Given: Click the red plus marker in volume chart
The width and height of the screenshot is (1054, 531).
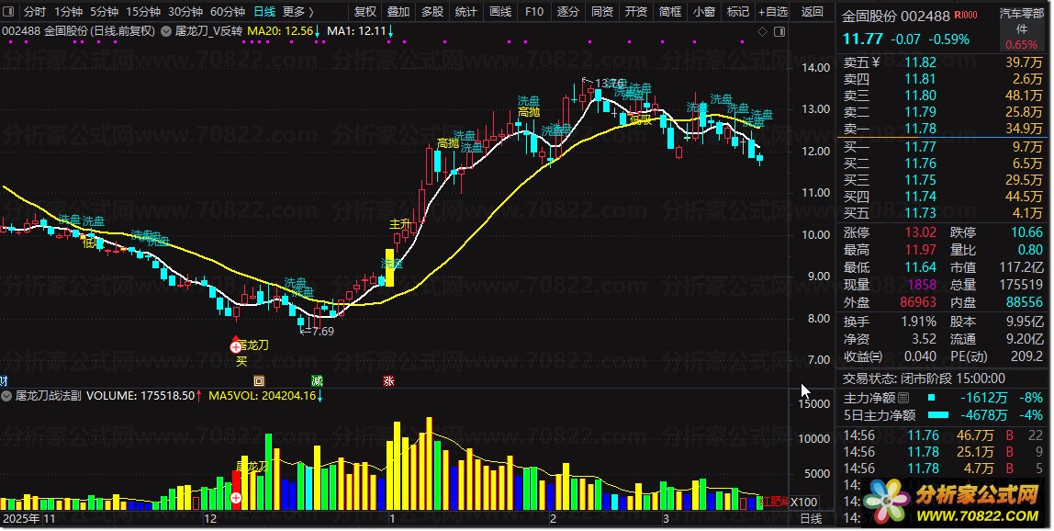Looking at the screenshot, I should 236,498.
